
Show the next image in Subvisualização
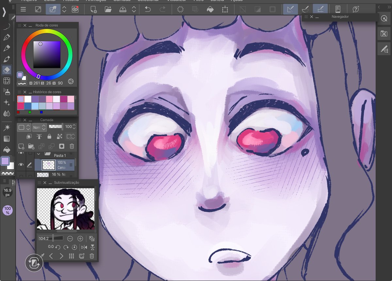click(x=61, y=256)
